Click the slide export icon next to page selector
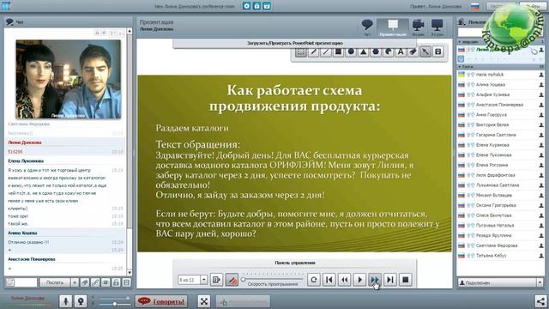Viewport: 549px width, 309px height. 216,280
